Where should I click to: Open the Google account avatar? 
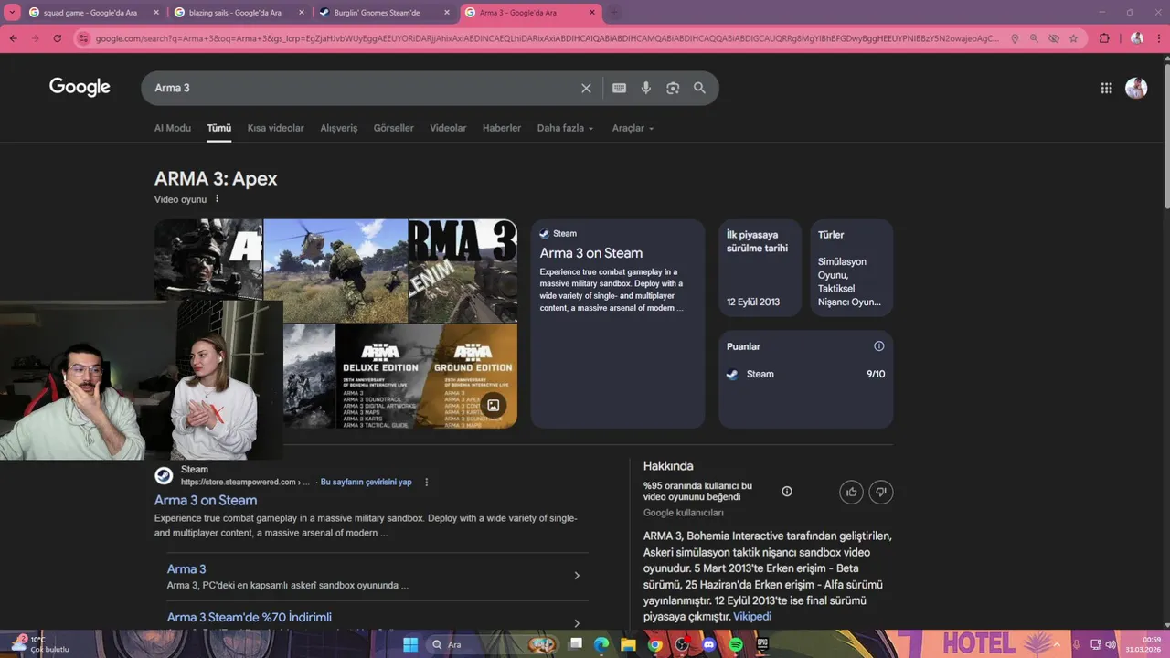(1136, 88)
